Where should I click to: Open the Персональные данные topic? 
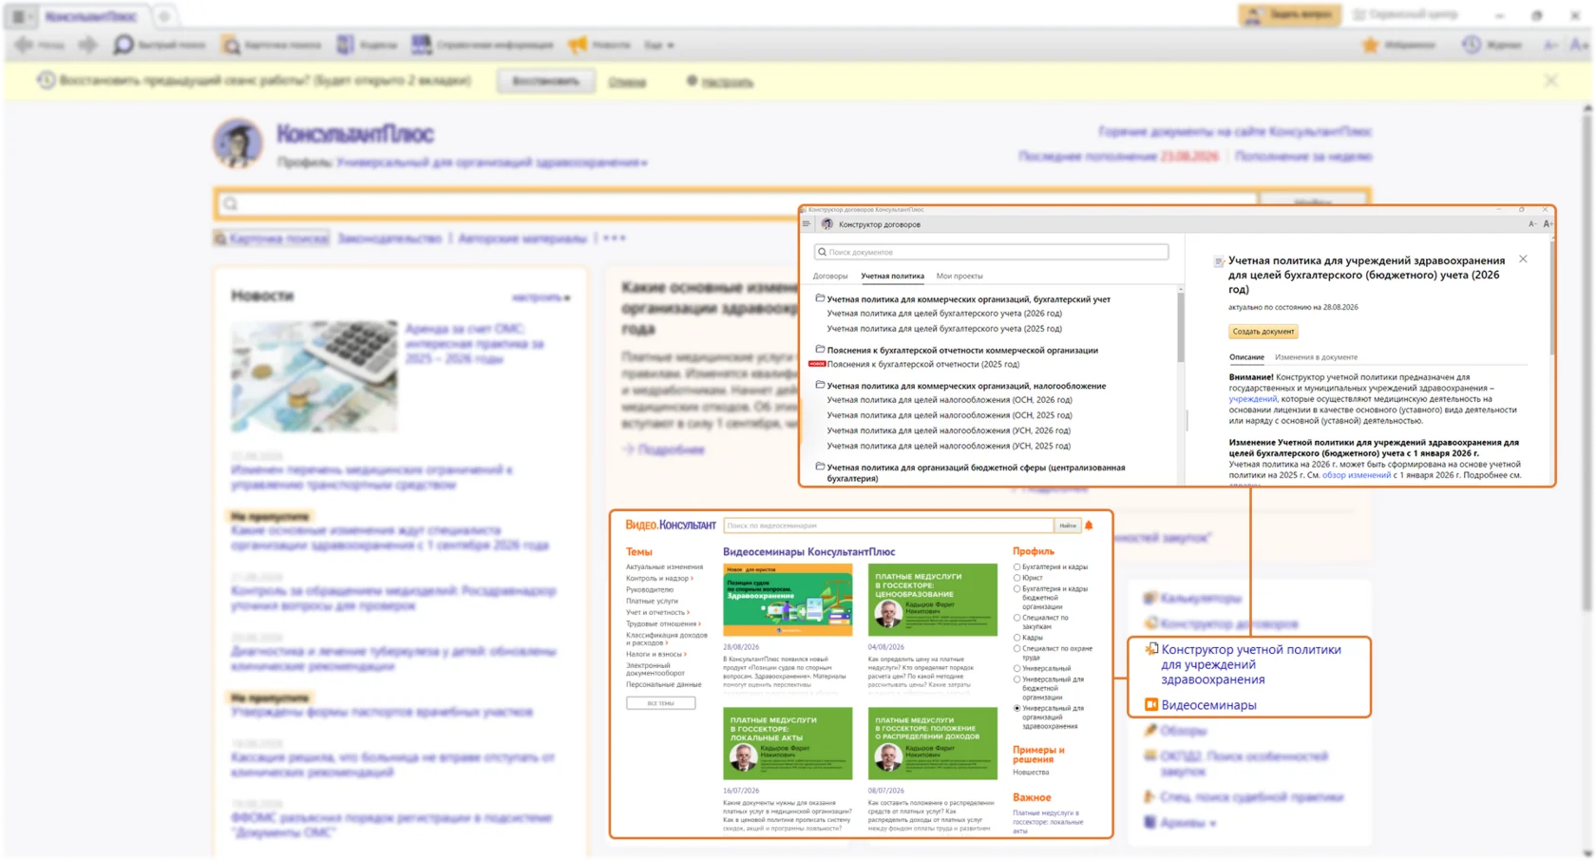(x=663, y=684)
